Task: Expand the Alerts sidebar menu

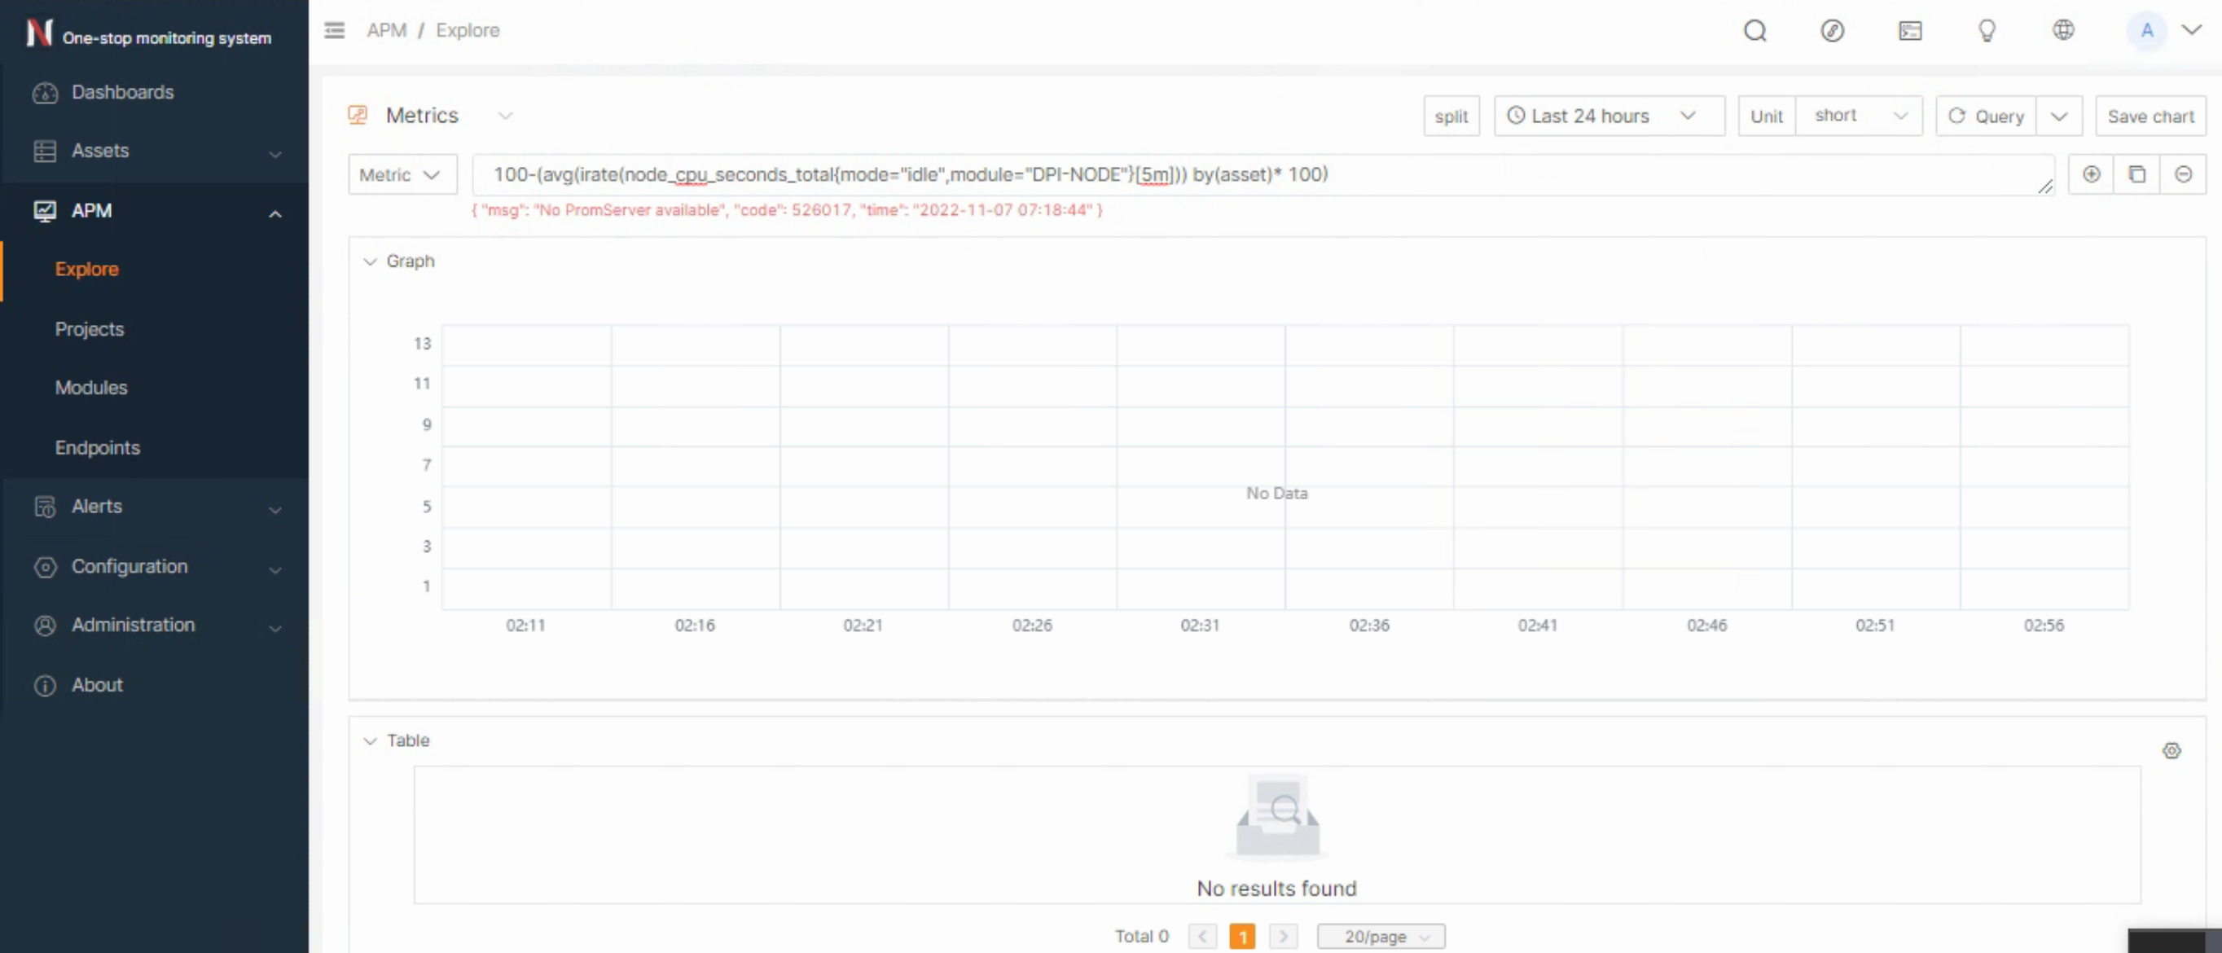Action: [x=156, y=507]
